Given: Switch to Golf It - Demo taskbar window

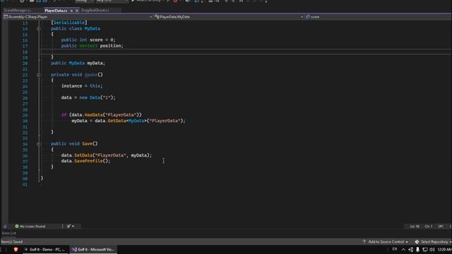Looking at the screenshot, I should [x=45, y=249].
